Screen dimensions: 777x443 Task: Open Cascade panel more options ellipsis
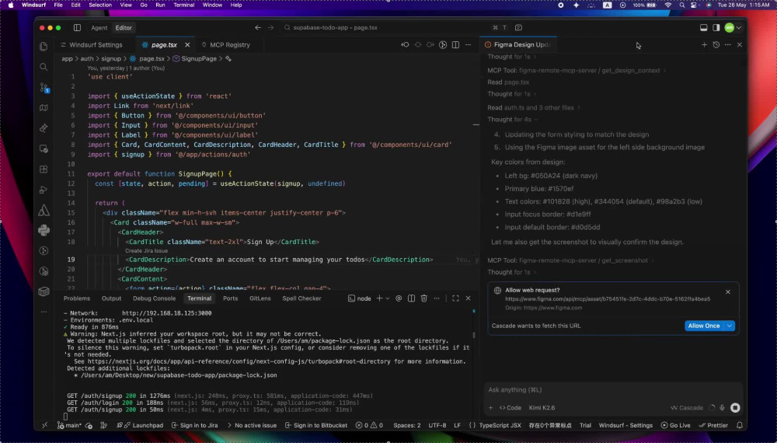[x=727, y=44]
